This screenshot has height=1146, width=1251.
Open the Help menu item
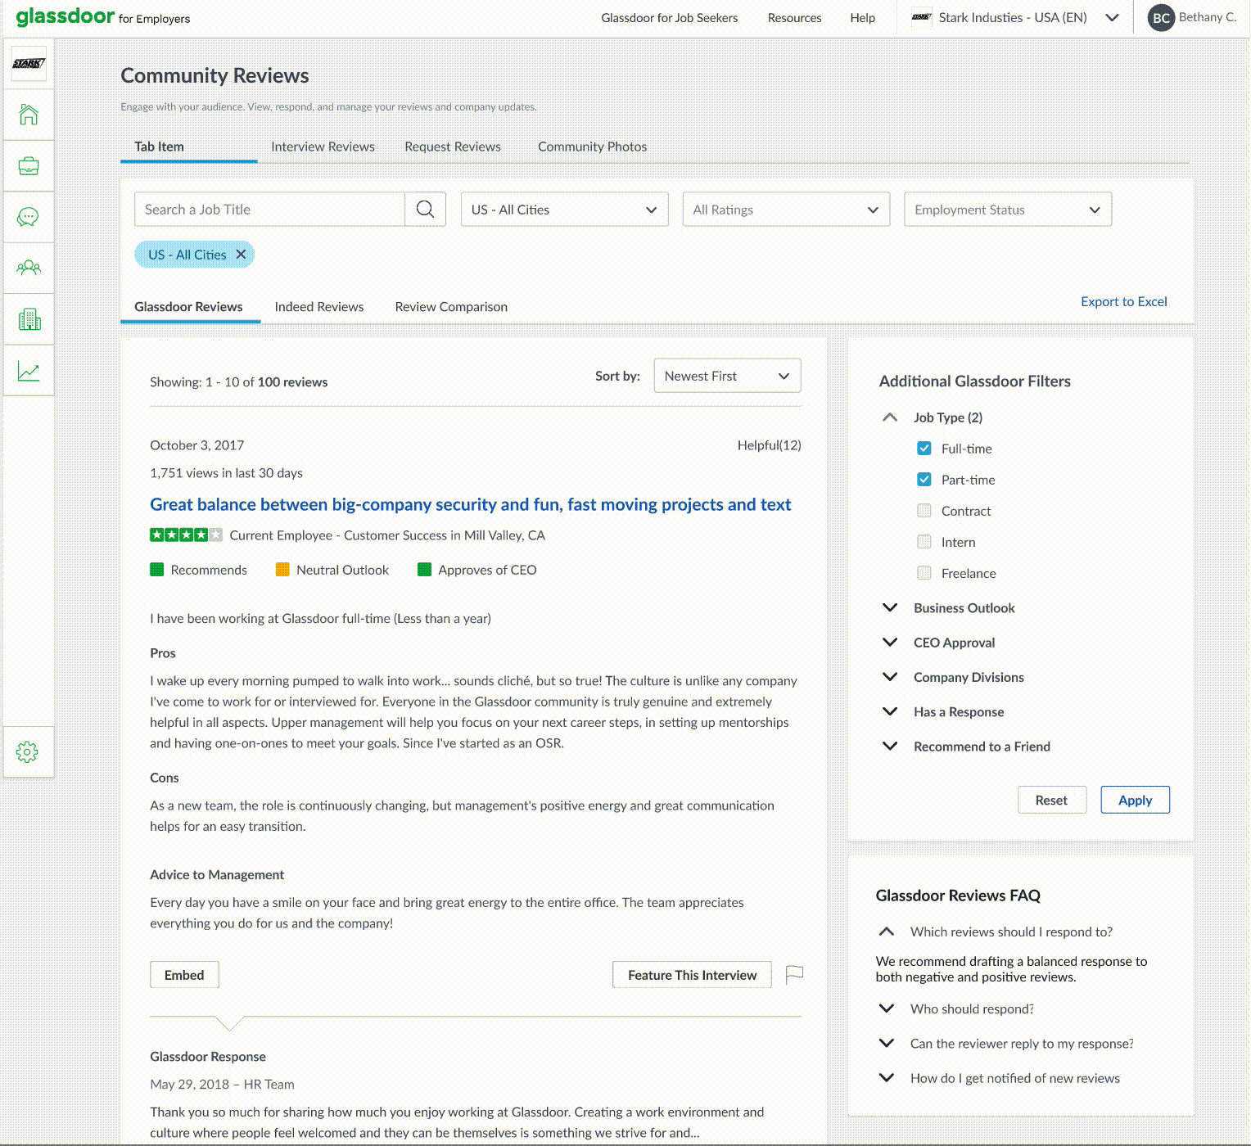pyautogui.click(x=862, y=18)
